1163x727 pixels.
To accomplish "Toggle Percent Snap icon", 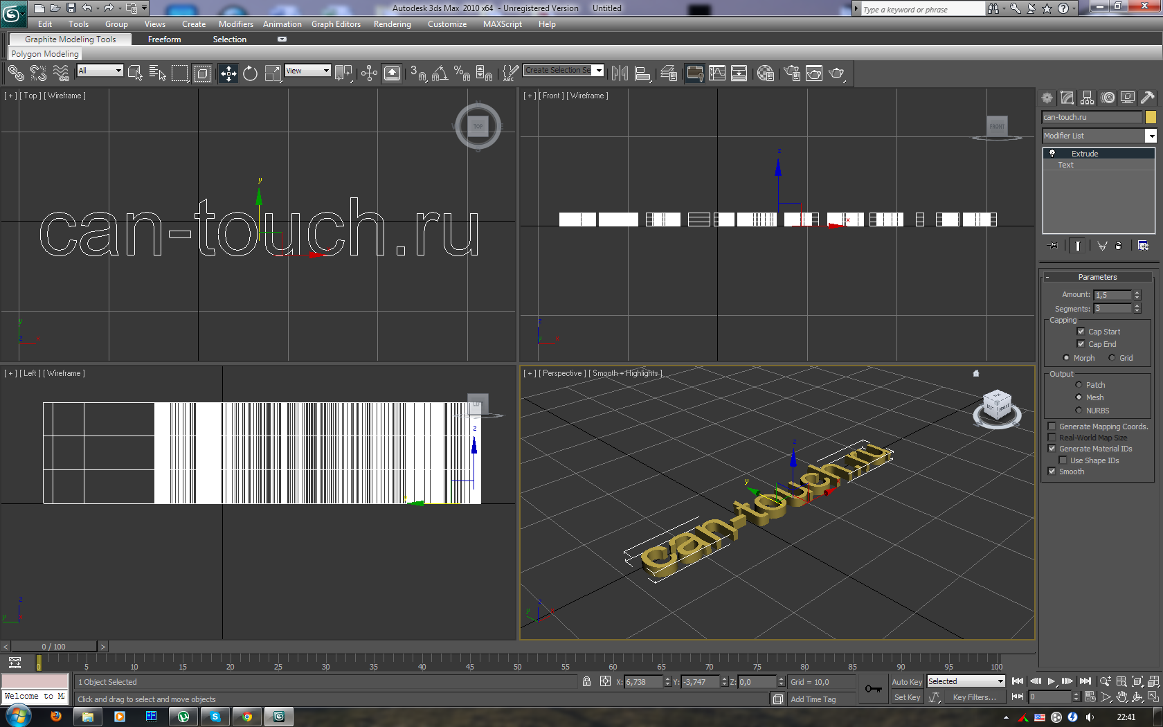I will [x=462, y=73].
